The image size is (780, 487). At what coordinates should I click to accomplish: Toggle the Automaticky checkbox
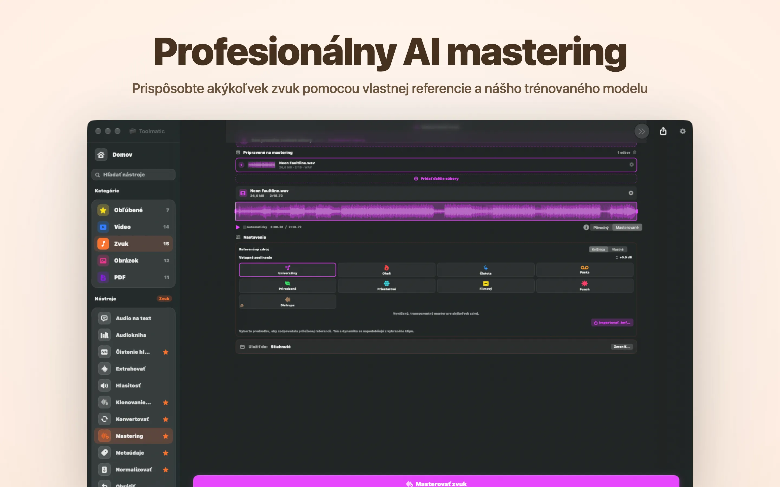(245, 227)
